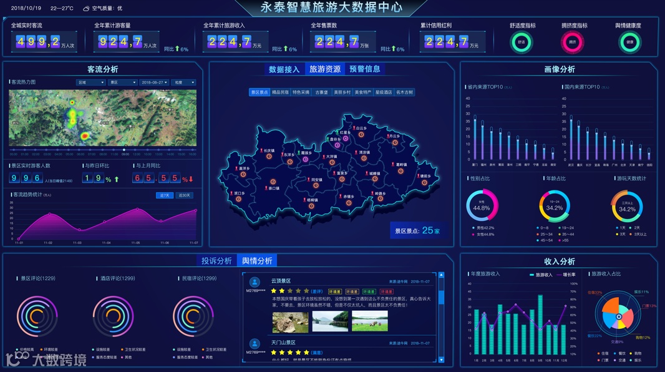Jump heatmap timeline to the 16:00 point
The height and width of the screenshot is (372, 665).
coord(192,150)
